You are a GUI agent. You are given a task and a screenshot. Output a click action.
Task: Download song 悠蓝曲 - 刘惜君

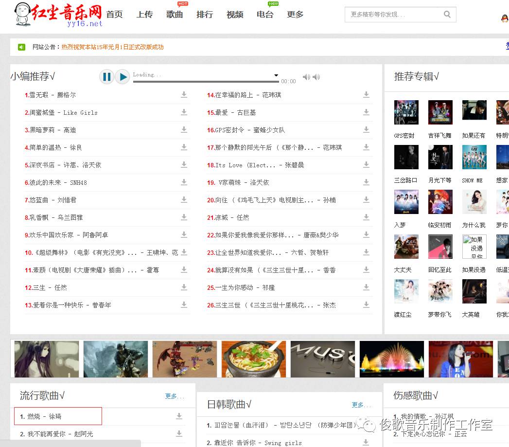pos(184,200)
